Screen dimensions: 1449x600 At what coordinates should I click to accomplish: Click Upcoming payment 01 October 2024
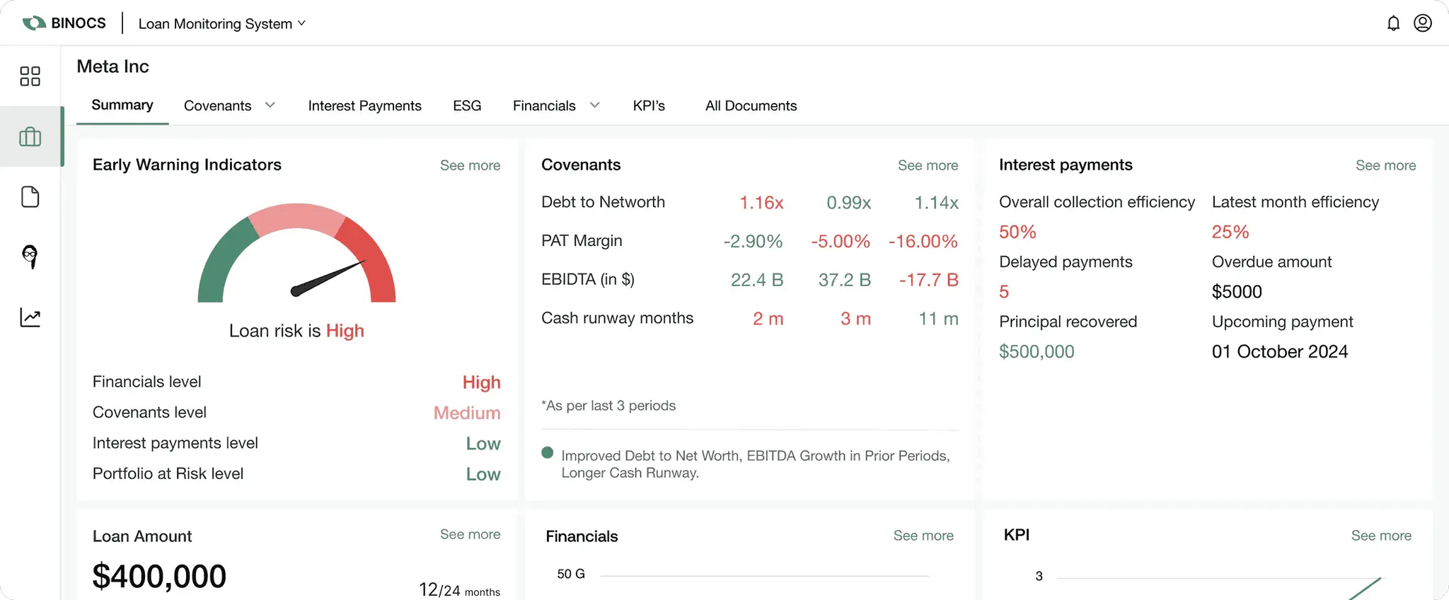tap(1280, 351)
